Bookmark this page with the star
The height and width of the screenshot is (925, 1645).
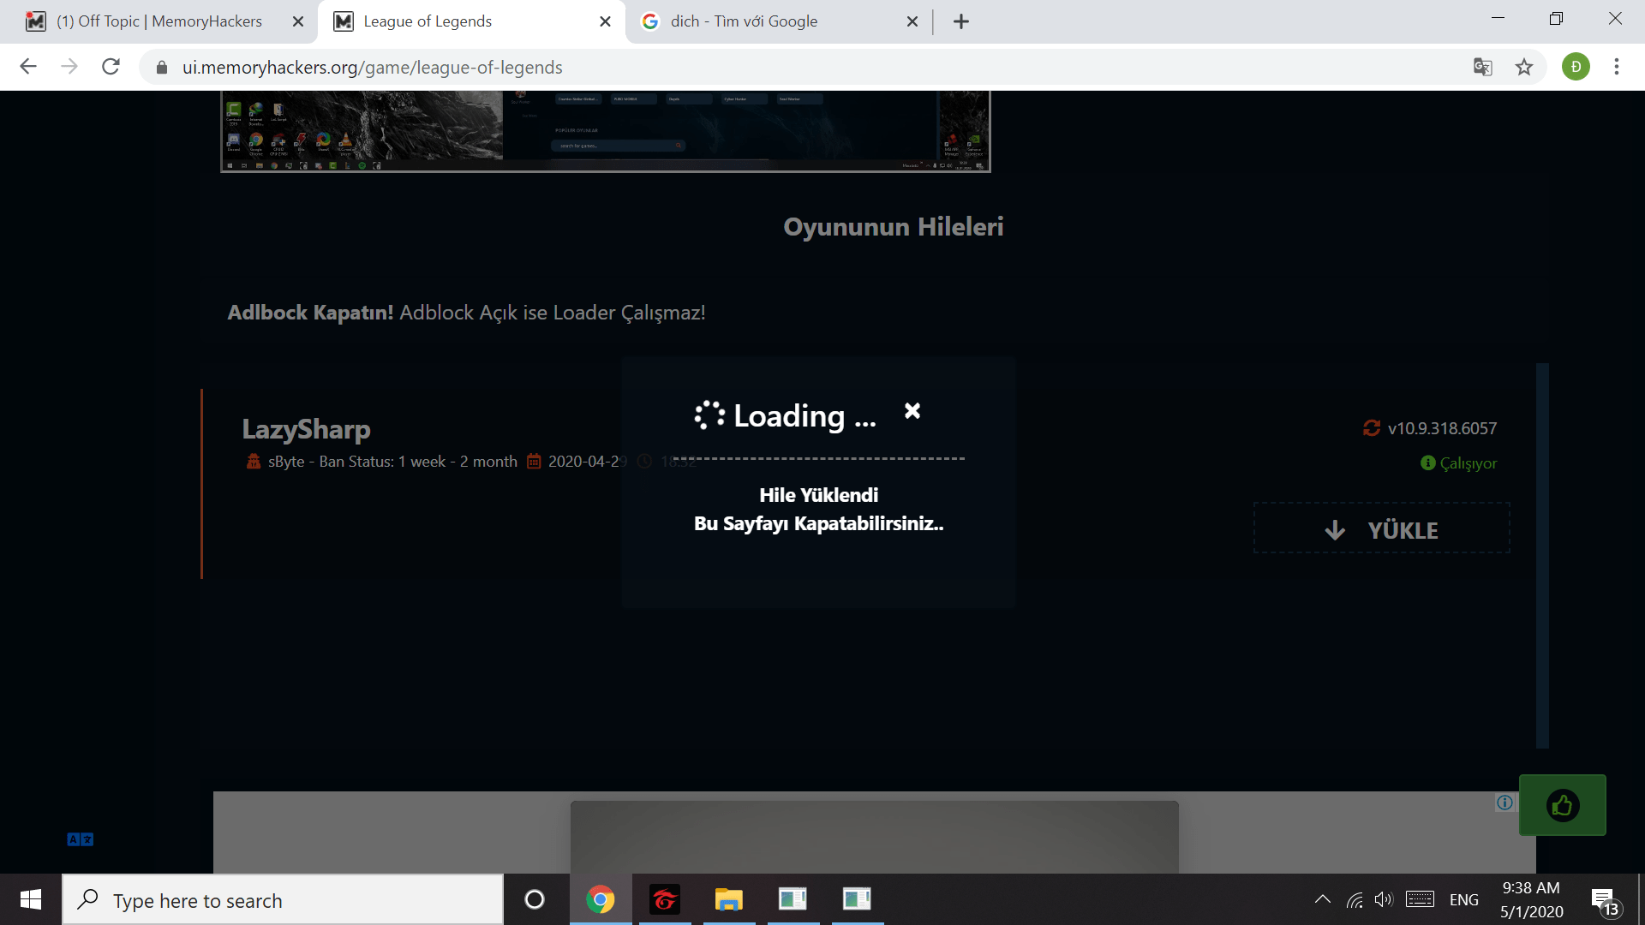click(x=1524, y=67)
